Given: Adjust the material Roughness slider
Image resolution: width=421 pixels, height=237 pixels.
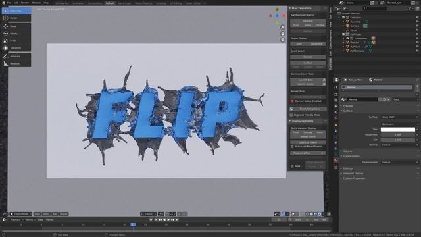Looking at the screenshot, I should pos(398,134).
